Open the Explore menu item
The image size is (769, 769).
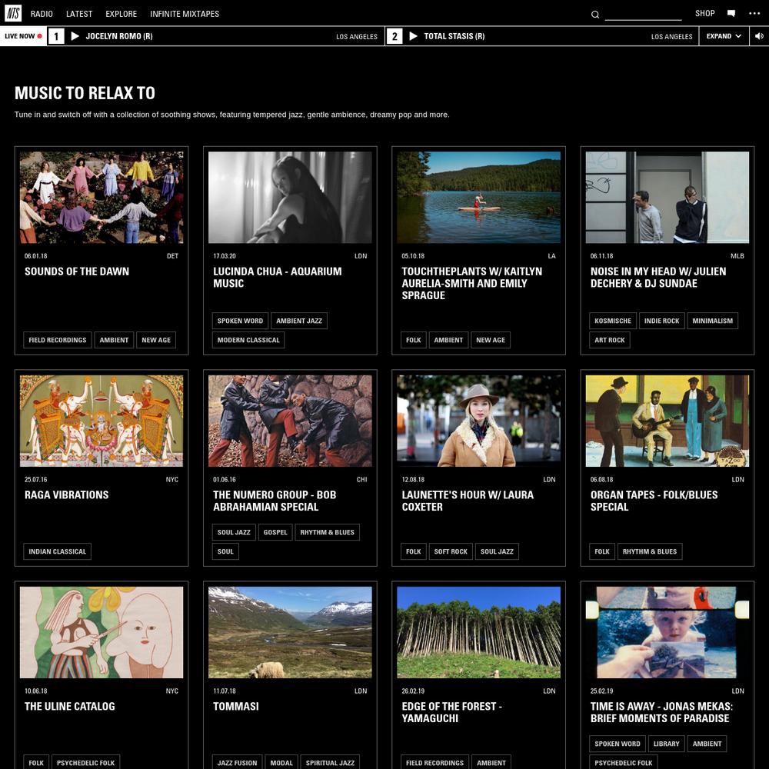(122, 14)
